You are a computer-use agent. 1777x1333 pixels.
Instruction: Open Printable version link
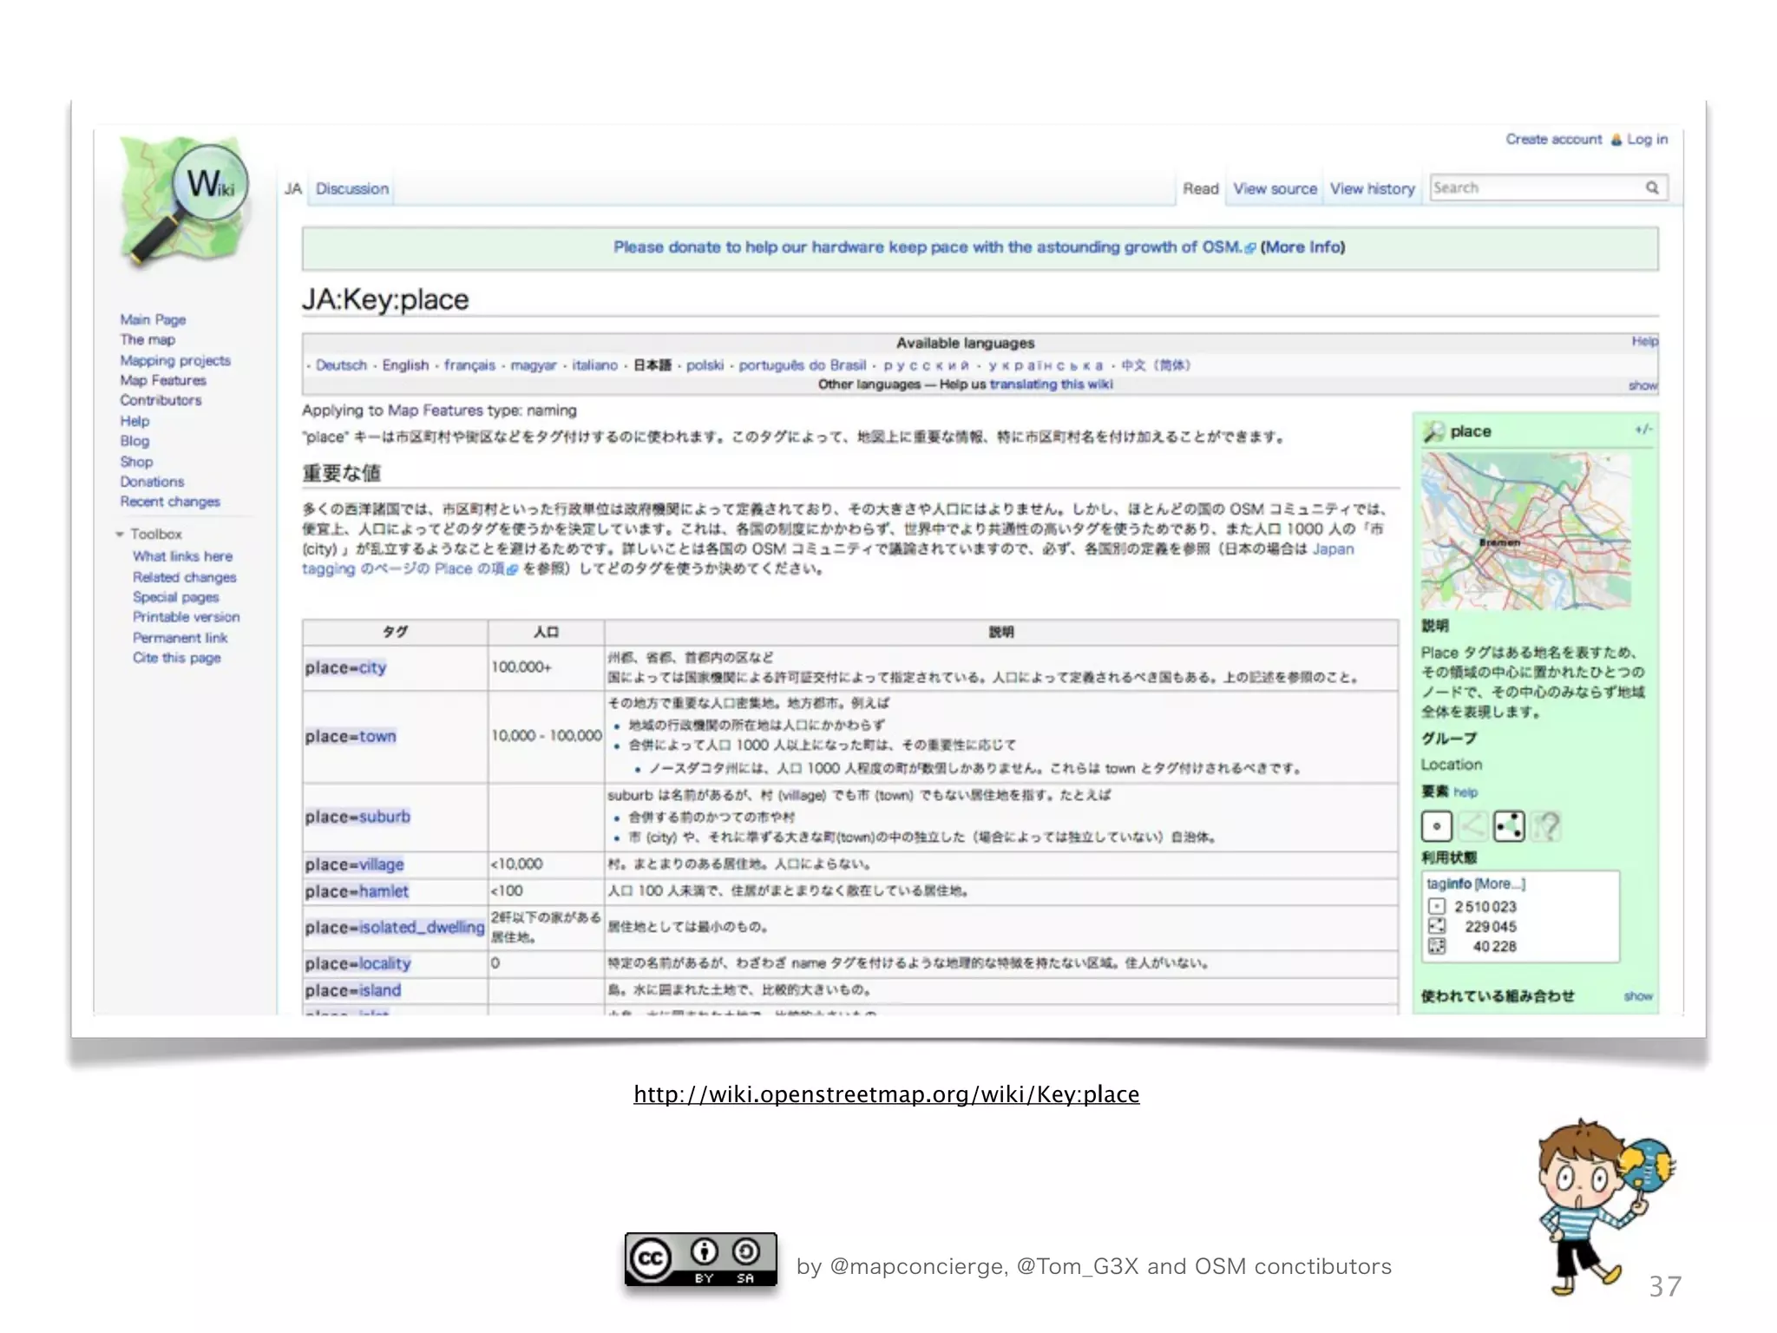point(186,617)
